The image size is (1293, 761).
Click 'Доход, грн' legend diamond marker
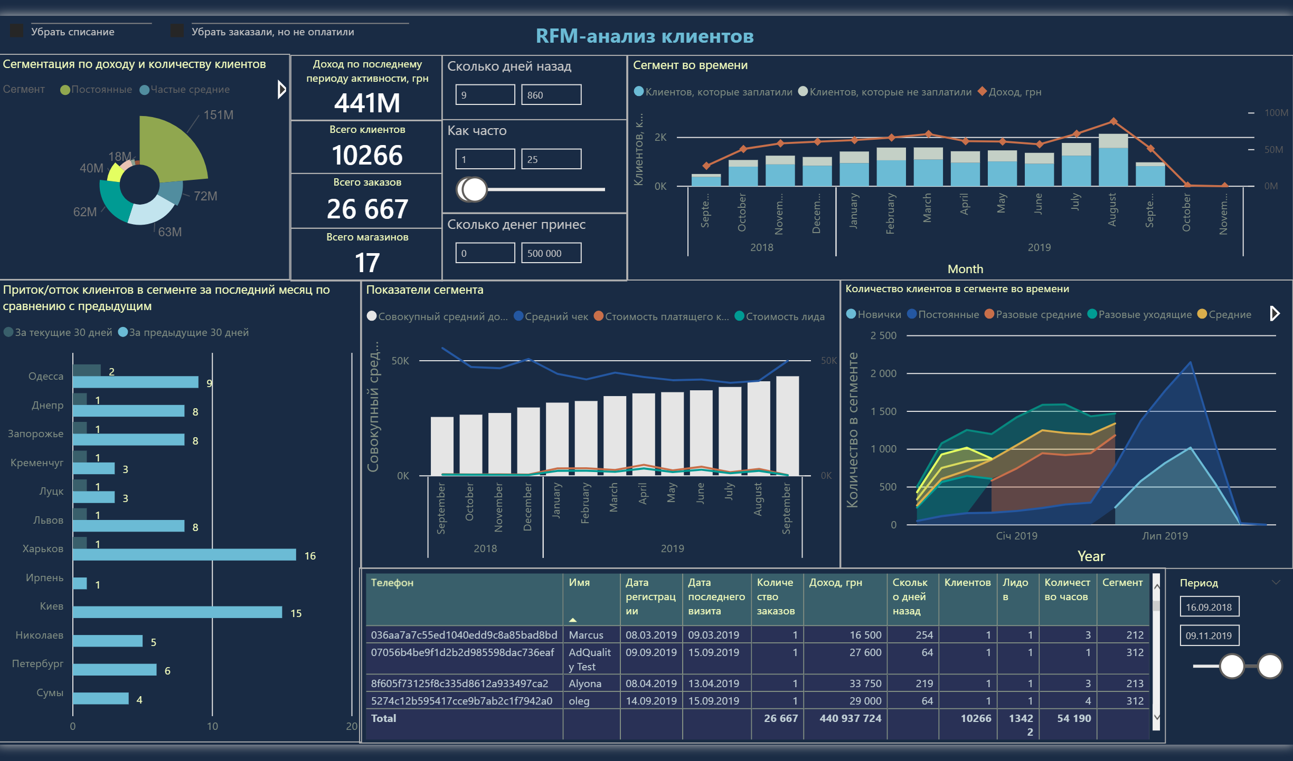tap(983, 91)
